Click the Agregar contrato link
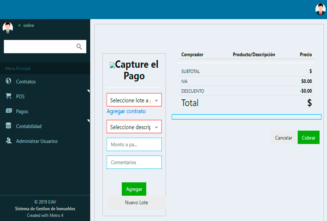This screenshot has width=327, height=221. coord(126,111)
